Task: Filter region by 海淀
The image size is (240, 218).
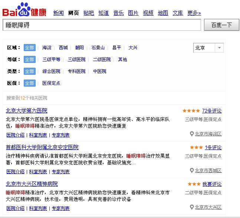Action: pos(47,48)
